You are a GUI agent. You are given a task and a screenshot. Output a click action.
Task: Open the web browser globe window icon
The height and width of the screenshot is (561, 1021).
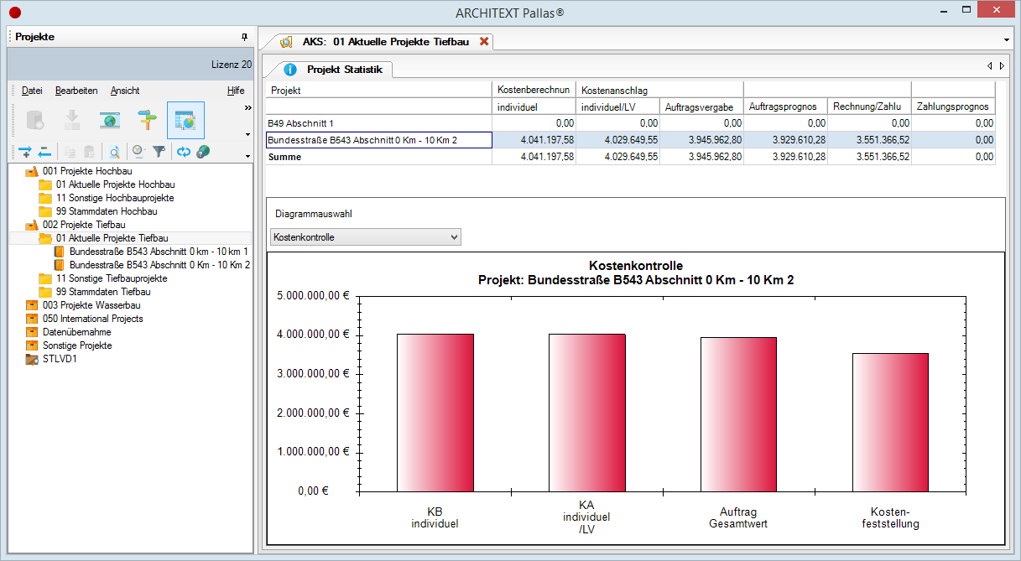[110, 120]
